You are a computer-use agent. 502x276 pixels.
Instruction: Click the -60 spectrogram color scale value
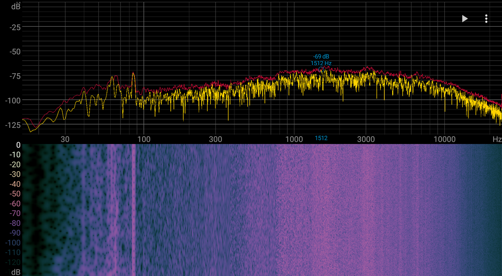(x=16, y=204)
